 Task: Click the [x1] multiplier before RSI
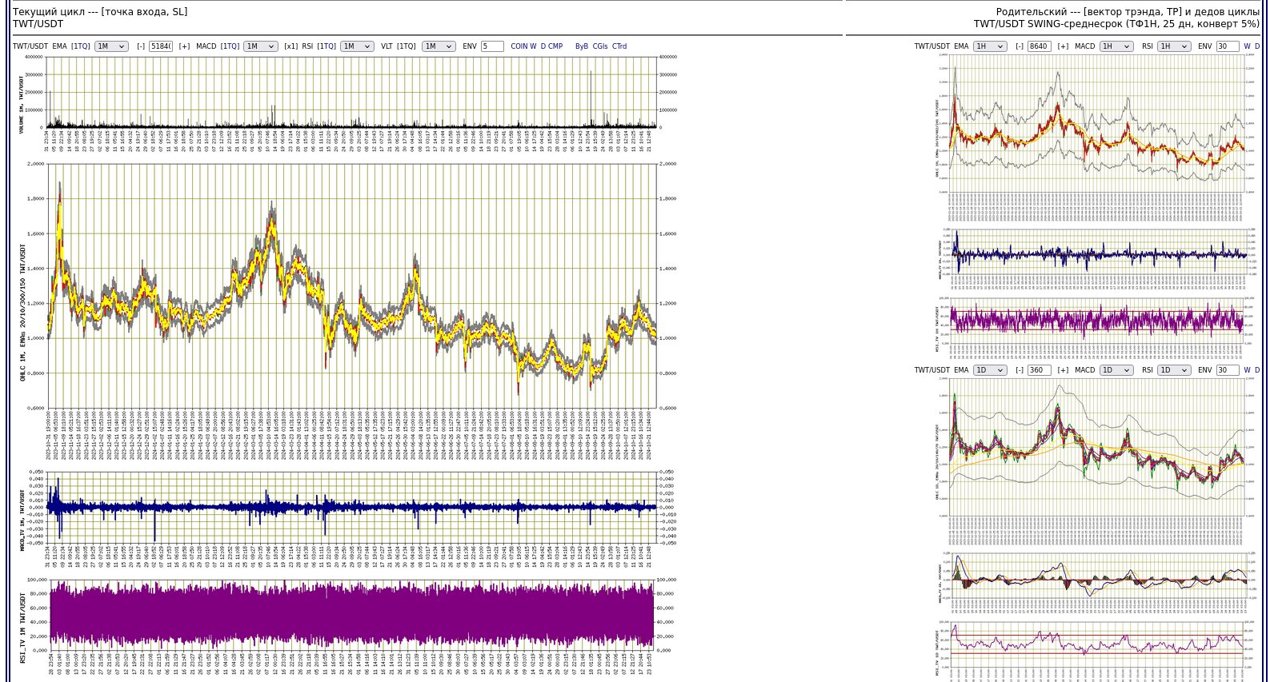tap(290, 46)
